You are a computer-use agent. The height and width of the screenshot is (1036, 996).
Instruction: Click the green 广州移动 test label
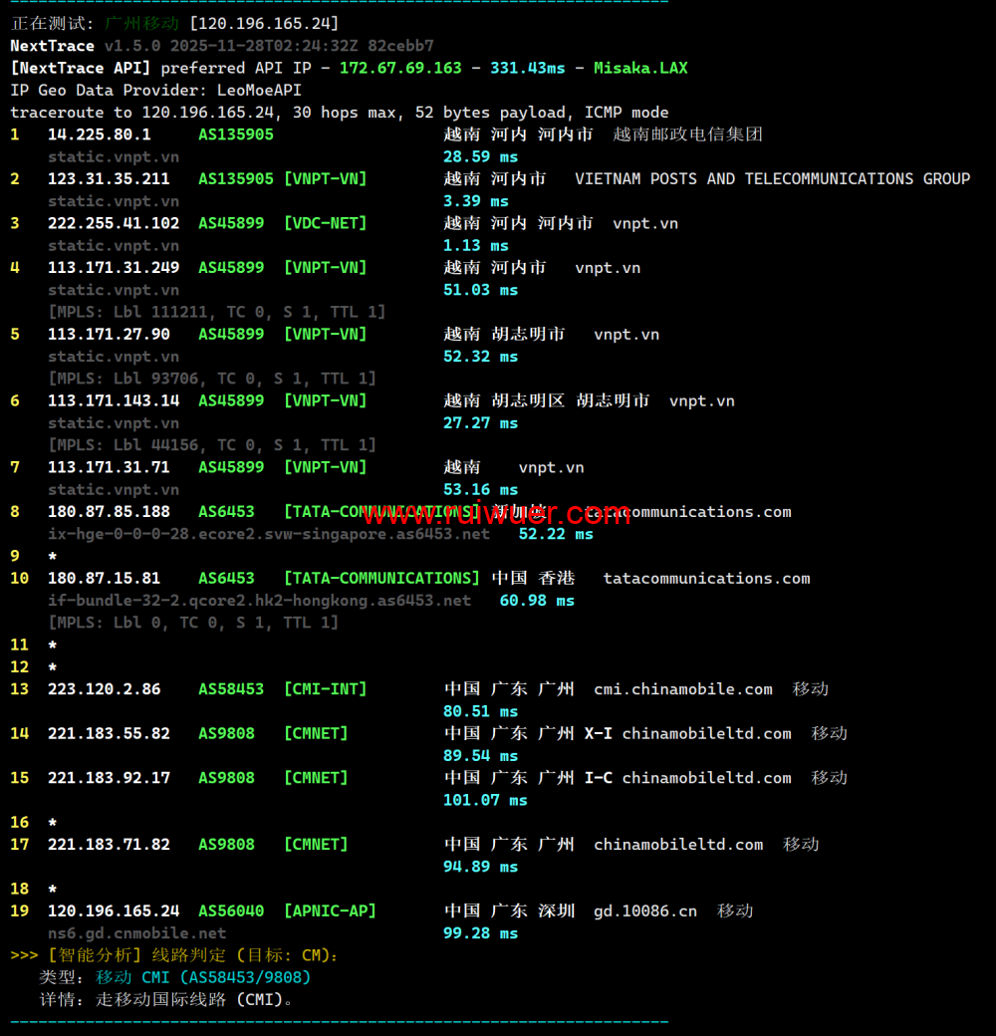coord(141,23)
